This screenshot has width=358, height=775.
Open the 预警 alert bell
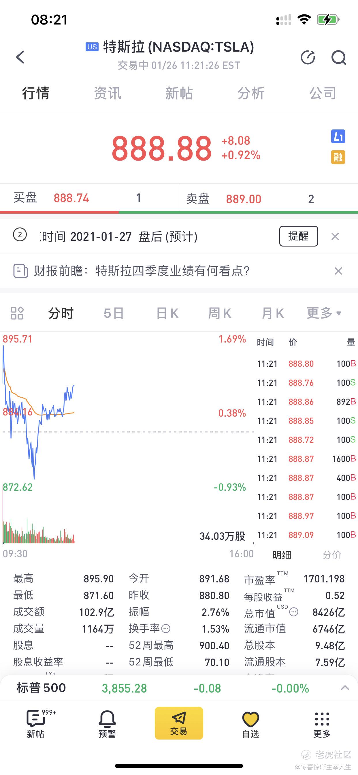click(x=107, y=724)
